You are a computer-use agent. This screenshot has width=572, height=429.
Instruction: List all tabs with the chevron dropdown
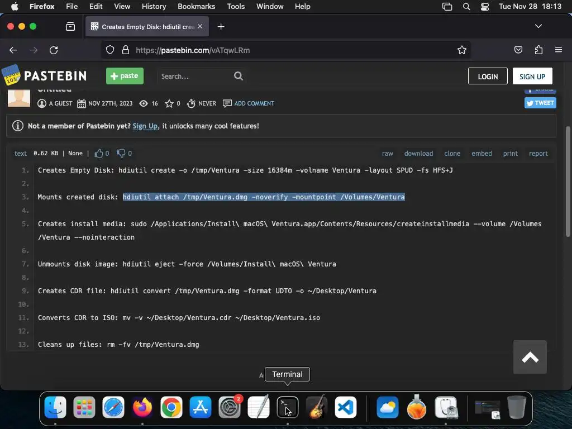click(538, 26)
